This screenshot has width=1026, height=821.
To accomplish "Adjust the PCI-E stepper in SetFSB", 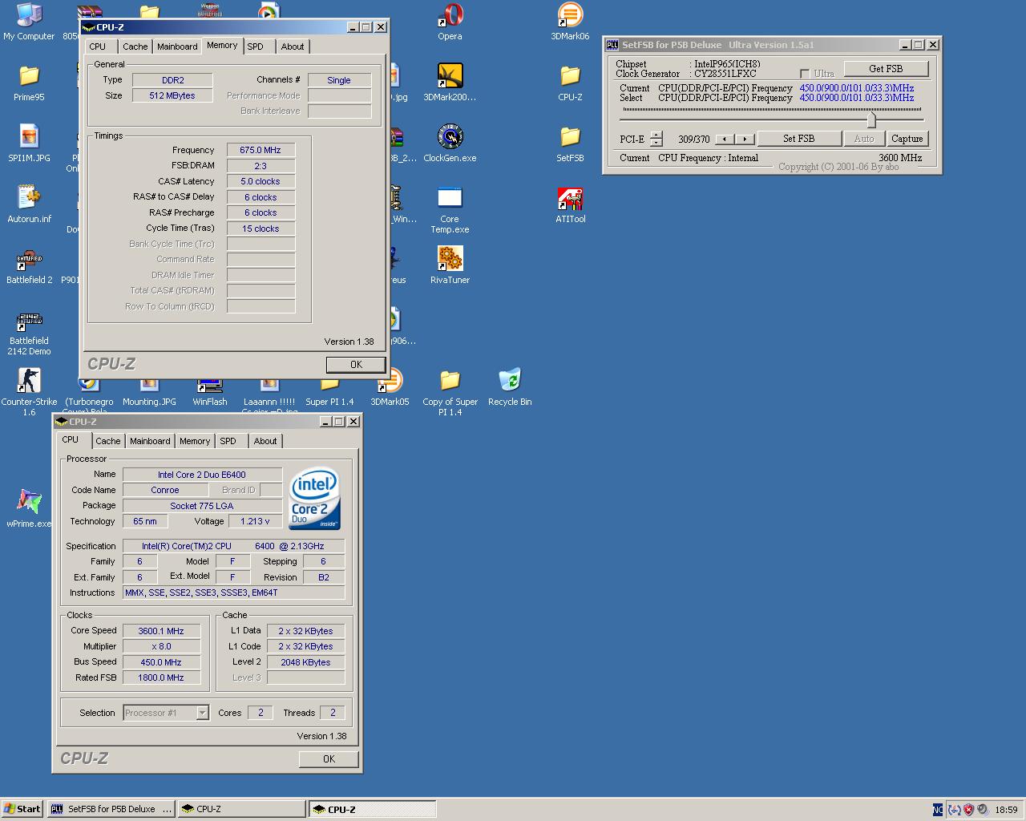I will coord(656,139).
